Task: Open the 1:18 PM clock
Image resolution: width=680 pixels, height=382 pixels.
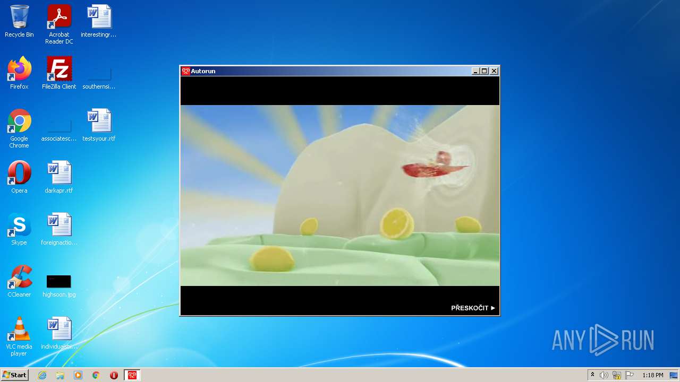Action: (652, 375)
